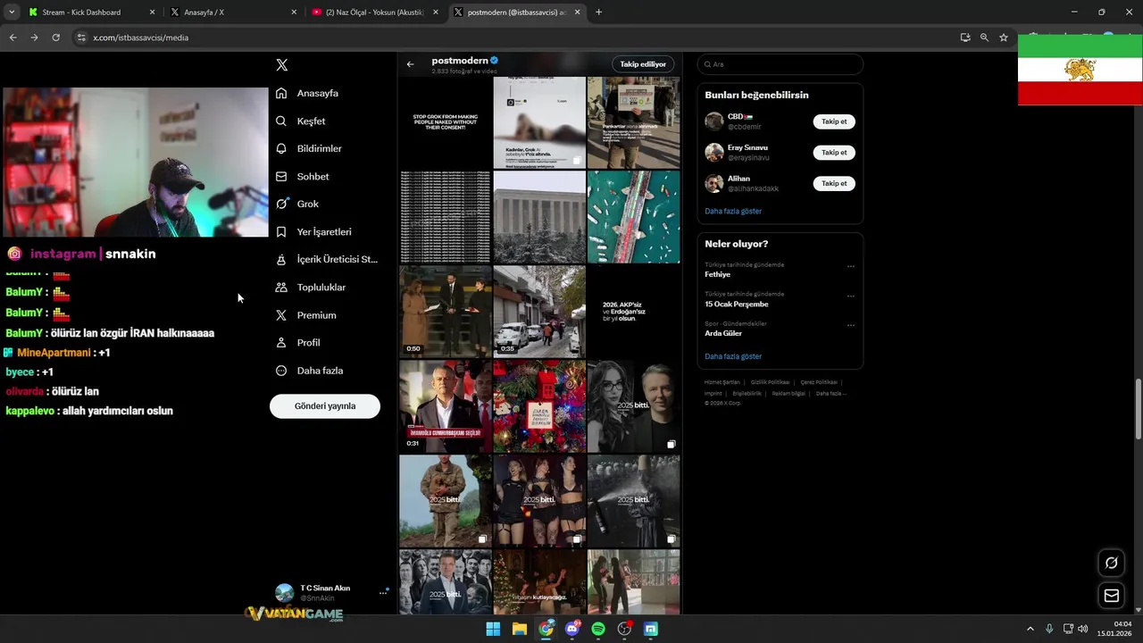Click the Gönderi yayınla button
1143x643 pixels.
(x=325, y=406)
